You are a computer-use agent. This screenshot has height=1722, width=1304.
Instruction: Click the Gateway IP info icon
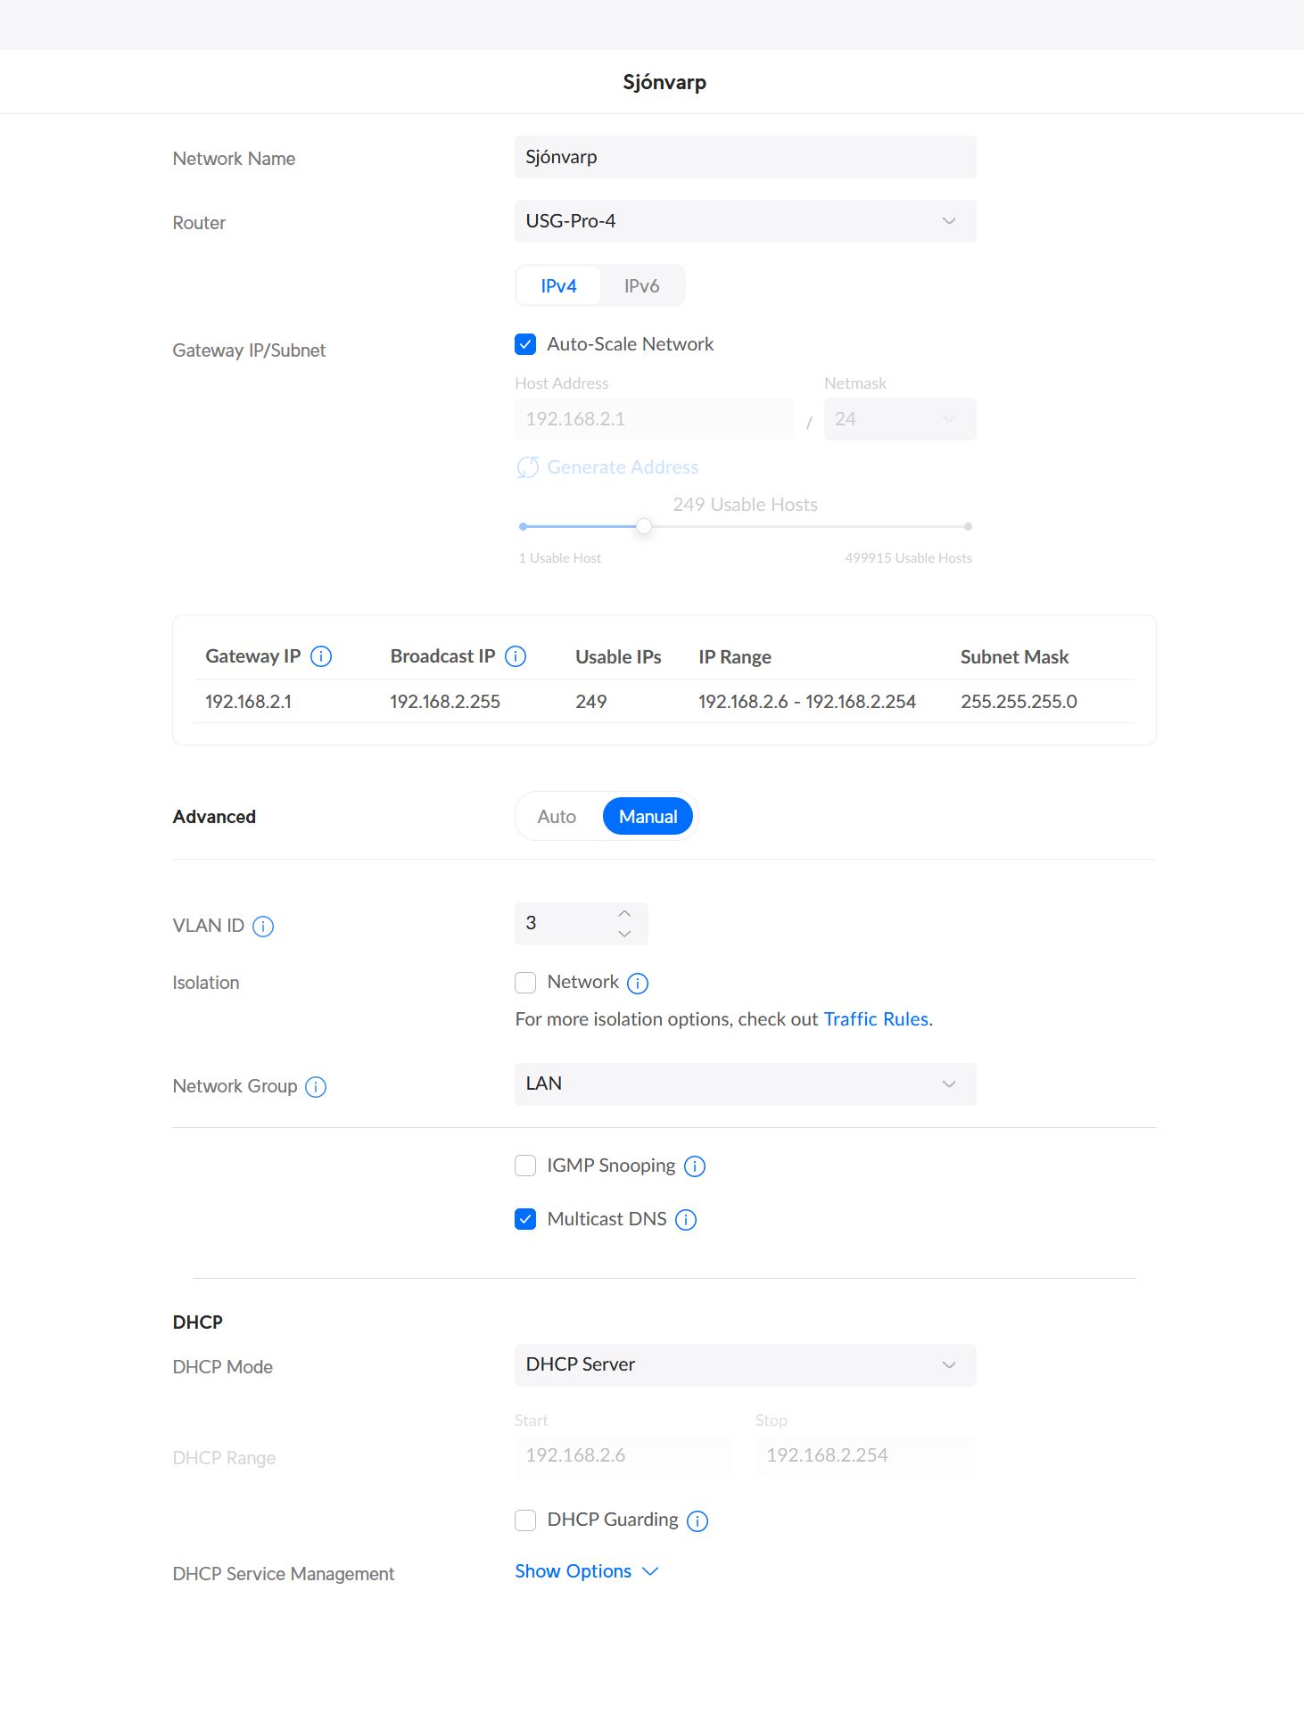click(322, 655)
